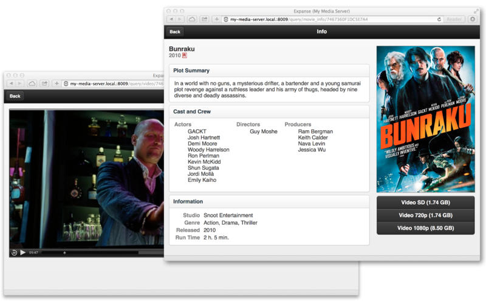This screenshot has width=486, height=303.
Task: Open downloads icon at toolbar right edge
Action: (473, 19)
